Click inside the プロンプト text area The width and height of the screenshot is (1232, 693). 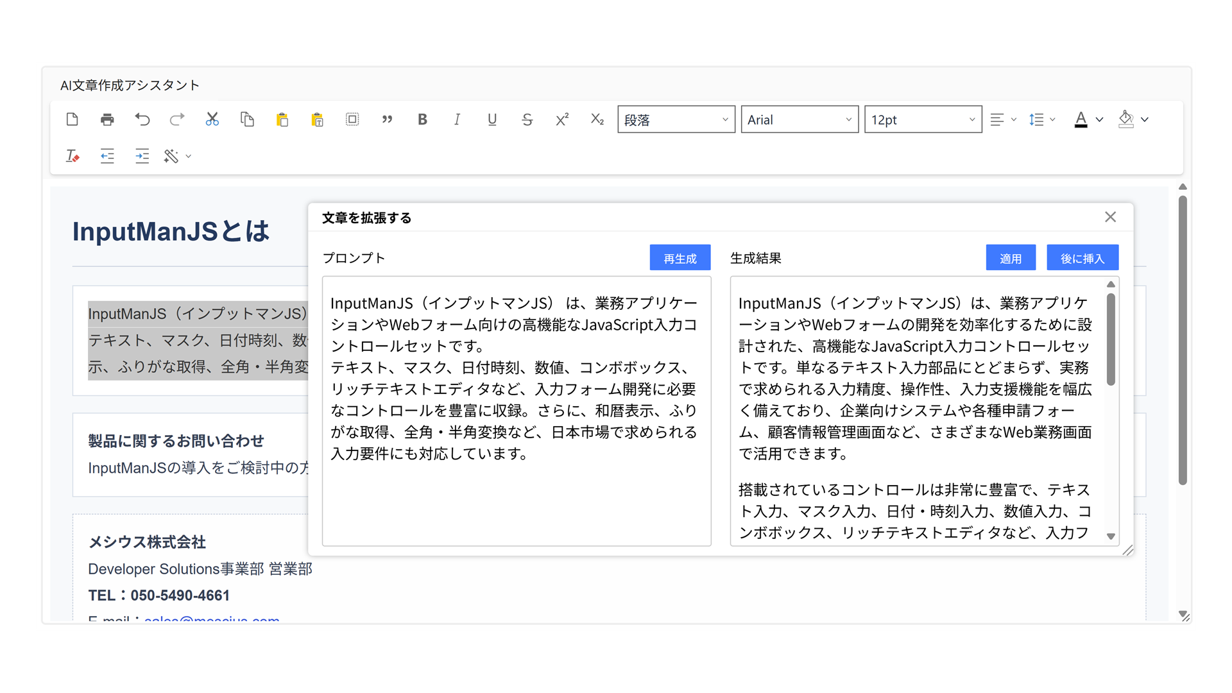pos(517,411)
